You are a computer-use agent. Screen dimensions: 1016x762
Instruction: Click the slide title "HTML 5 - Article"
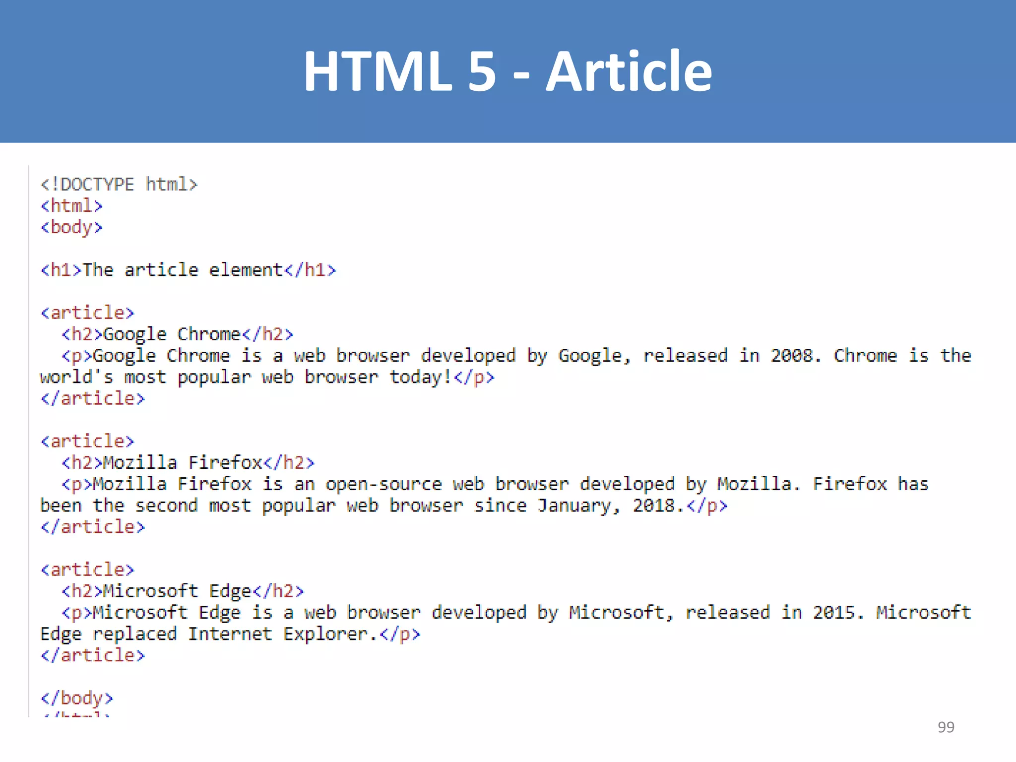[508, 71]
